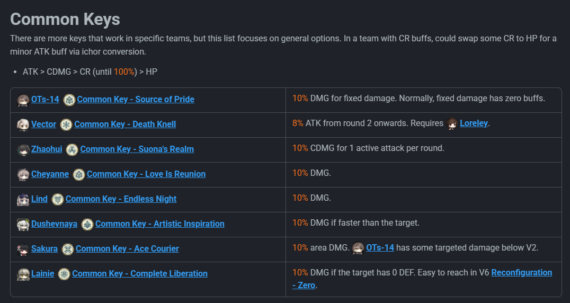Click the Love Is Reunion key icon
The width and height of the screenshot is (570, 303).
tap(79, 174)
